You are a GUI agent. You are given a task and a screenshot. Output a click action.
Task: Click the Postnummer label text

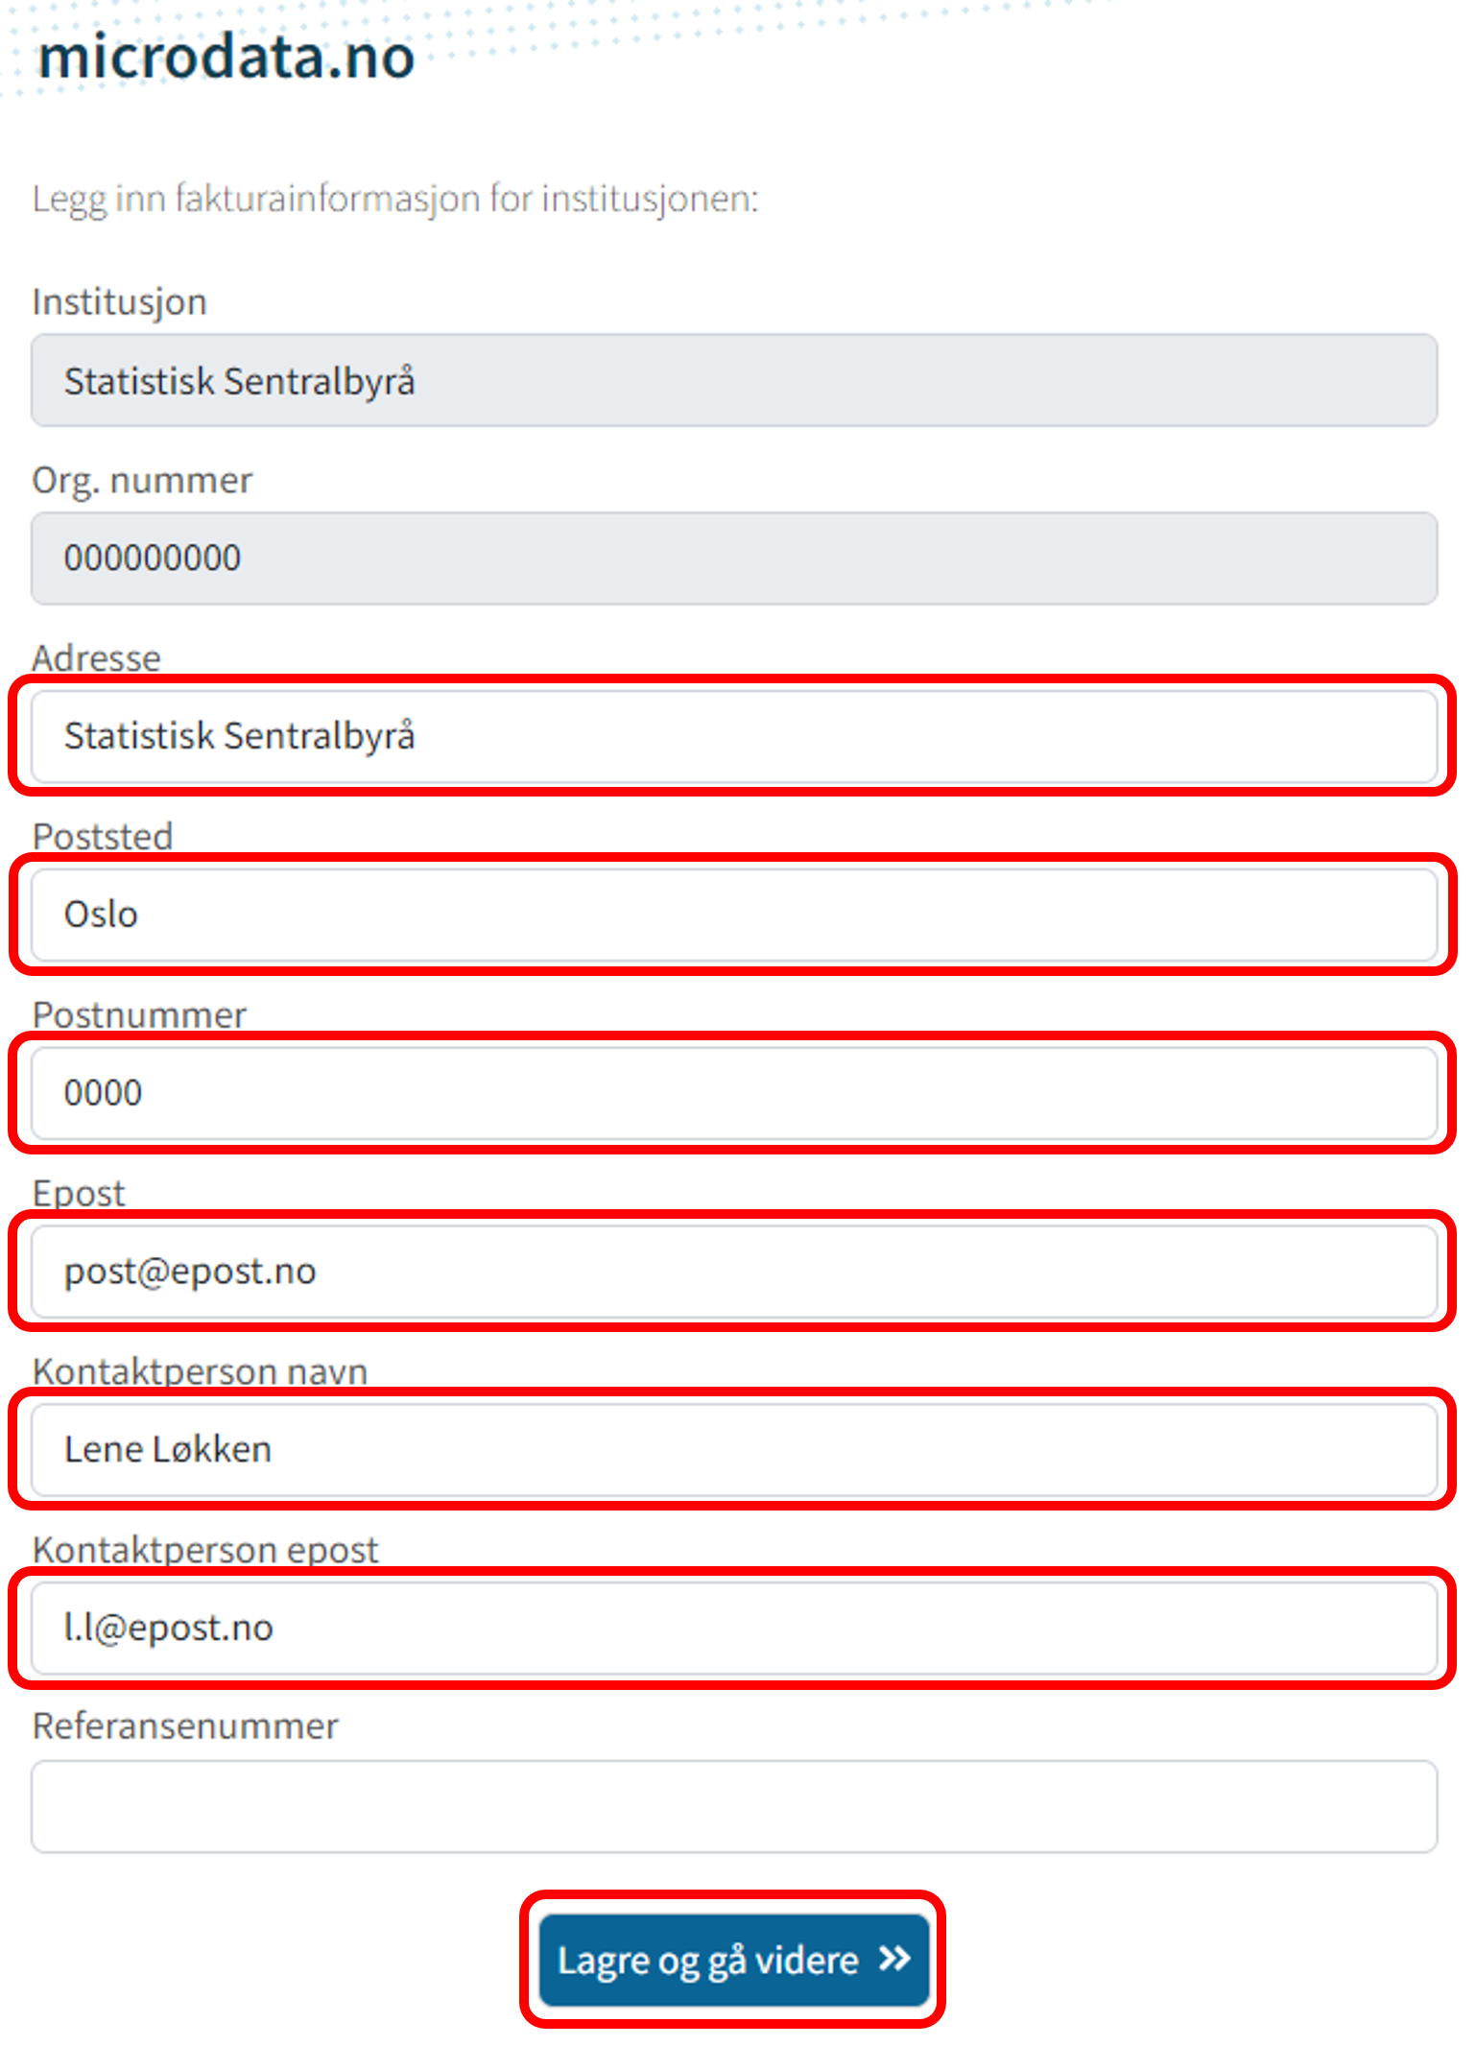[139, 1014]
